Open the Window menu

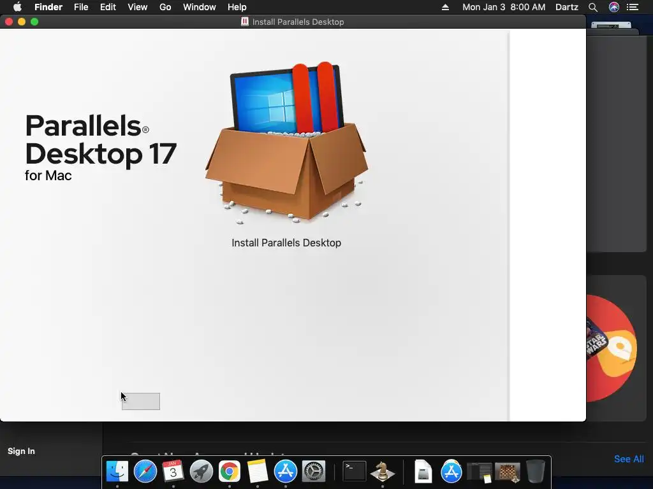200,7
